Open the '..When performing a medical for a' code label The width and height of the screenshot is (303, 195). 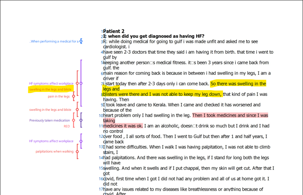[x=54, y=41]
